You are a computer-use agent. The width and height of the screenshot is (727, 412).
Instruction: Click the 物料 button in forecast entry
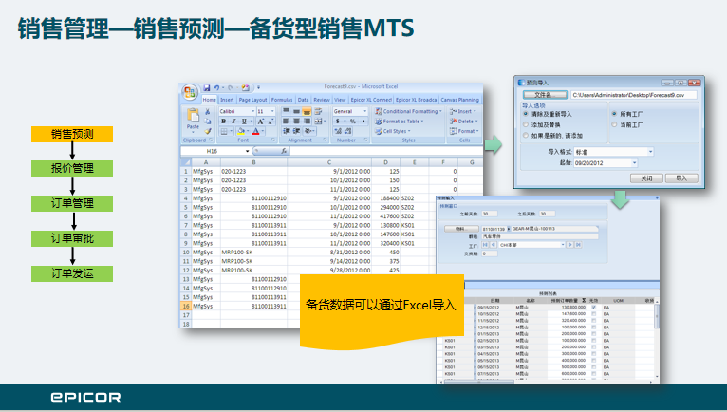(x=461, y=229)
